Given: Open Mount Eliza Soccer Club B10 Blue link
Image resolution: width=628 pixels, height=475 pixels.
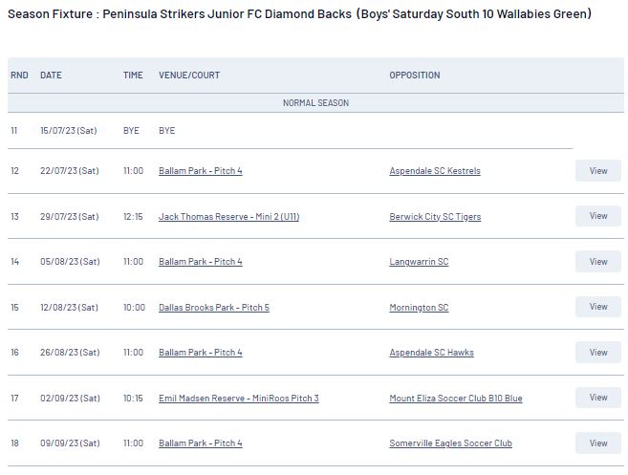Looking at the screenshot, I should 456,399.
